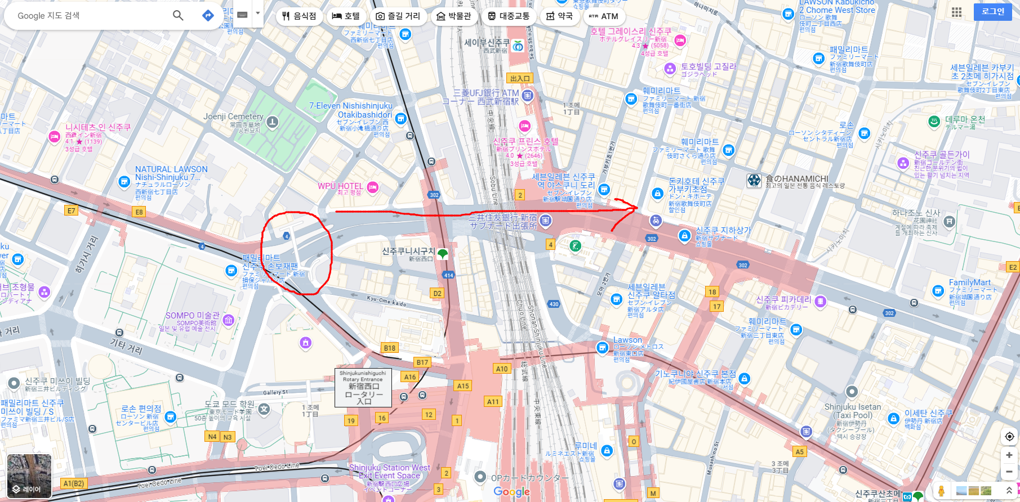This screenshot has width=1020, height=502.
Task: Click the 신주쿠니시구치 subway station icon
Action: coord(443,254)
